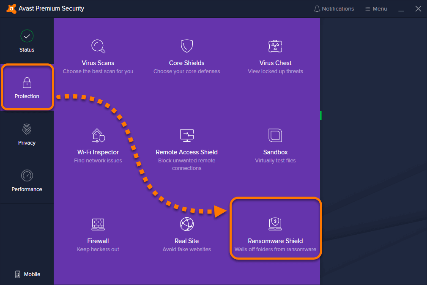Click the Sandbox square icon
Viewport: 427px width, 285px height.
(275, 135)
